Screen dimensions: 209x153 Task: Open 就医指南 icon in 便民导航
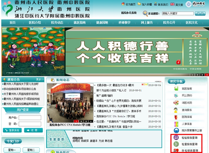click(x=176, y=89)
